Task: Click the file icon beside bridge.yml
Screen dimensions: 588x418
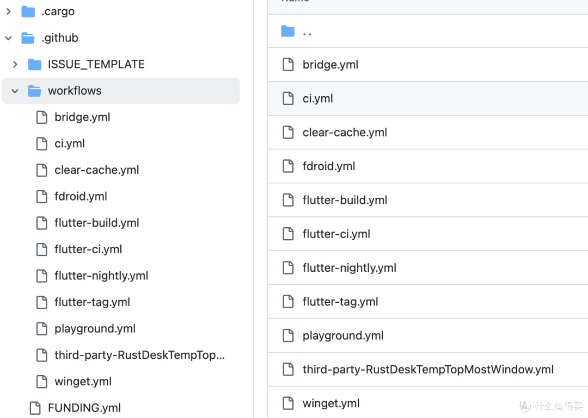Action: point(42,117)
